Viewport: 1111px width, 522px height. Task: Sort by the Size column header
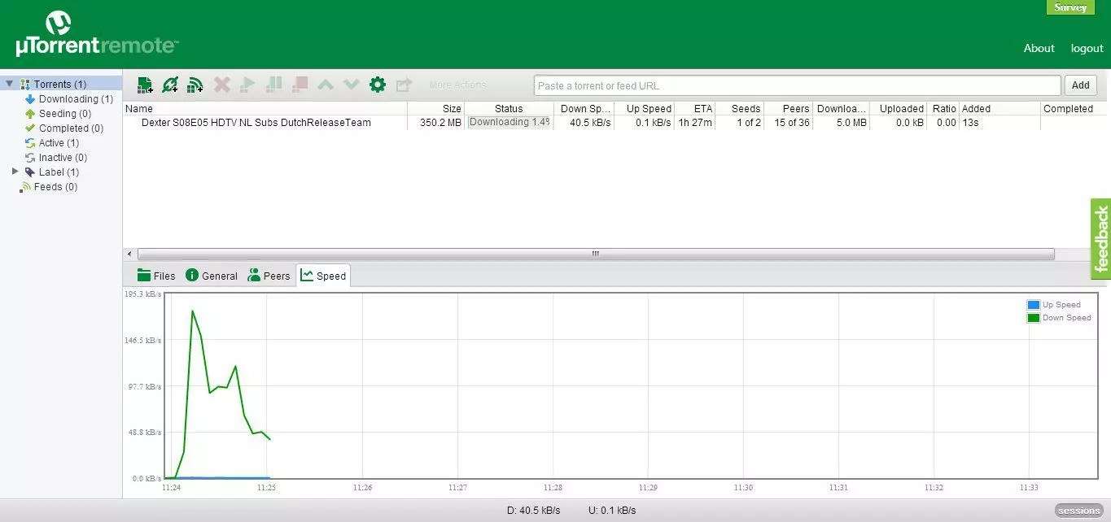point(435,108)
